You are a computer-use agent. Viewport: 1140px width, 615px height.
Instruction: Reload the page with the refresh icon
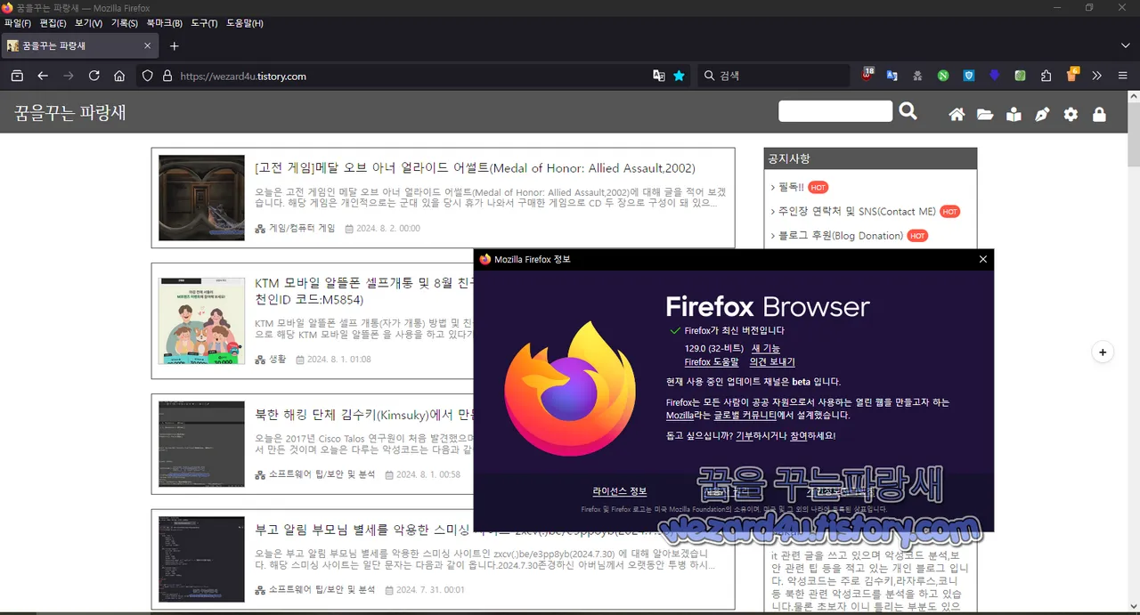point(94,76)
